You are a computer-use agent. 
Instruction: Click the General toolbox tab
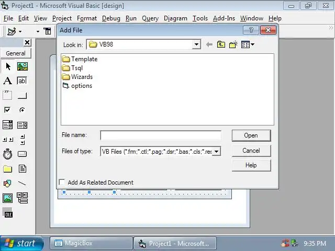coord(16,53)
